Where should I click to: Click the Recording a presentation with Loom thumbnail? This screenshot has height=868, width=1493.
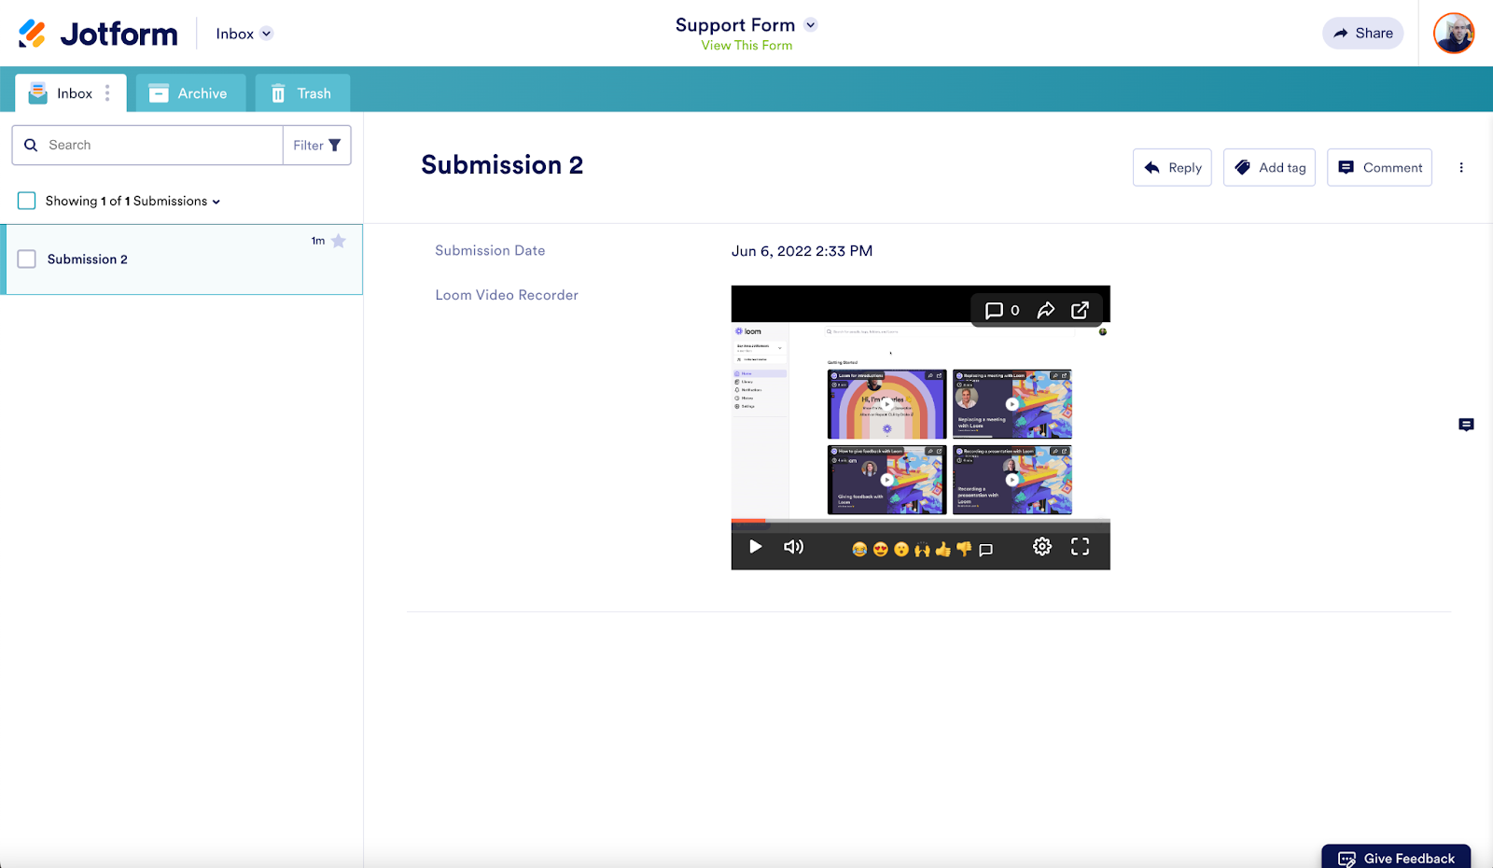(x=1012, y=480)
